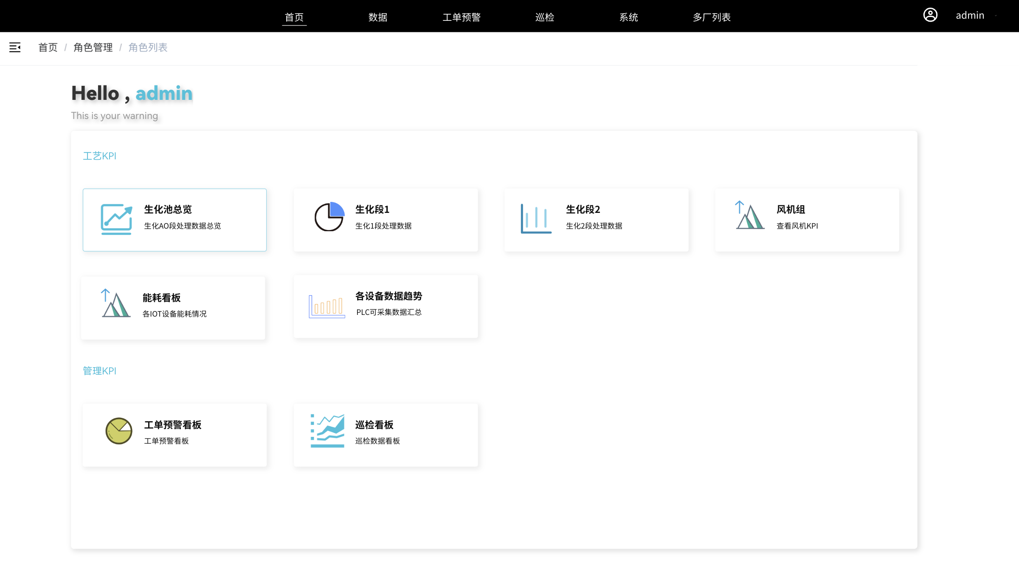This screenshot has height=572, width=1019.
Task: Click the 生化段2 bar chart icon
Action: (x=536, y=218)
